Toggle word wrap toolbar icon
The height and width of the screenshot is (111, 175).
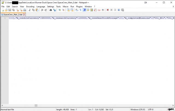[x=77, y=10]
